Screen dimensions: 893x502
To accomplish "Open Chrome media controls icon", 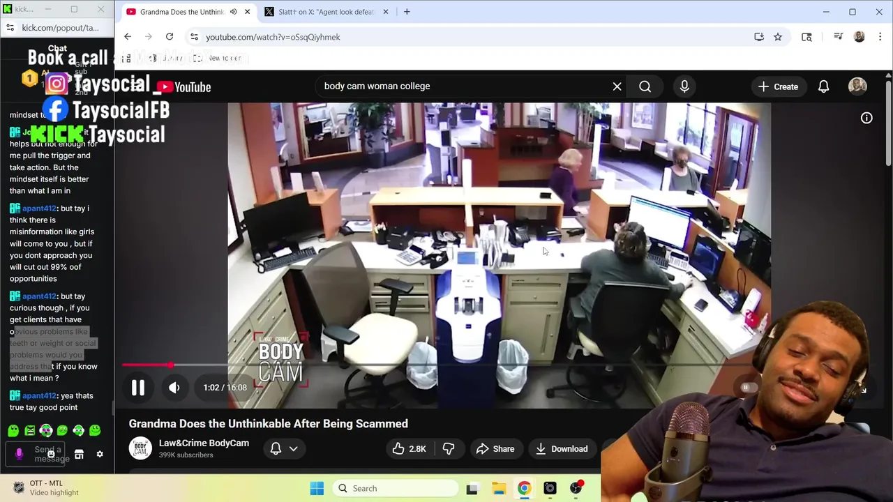I will [x=839, y=37].
